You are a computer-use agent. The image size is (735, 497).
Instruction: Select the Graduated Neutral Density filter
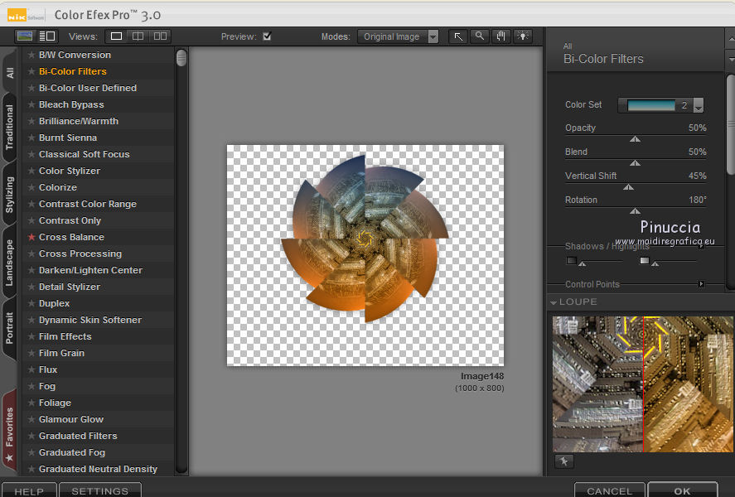click(x=99, y=469)
